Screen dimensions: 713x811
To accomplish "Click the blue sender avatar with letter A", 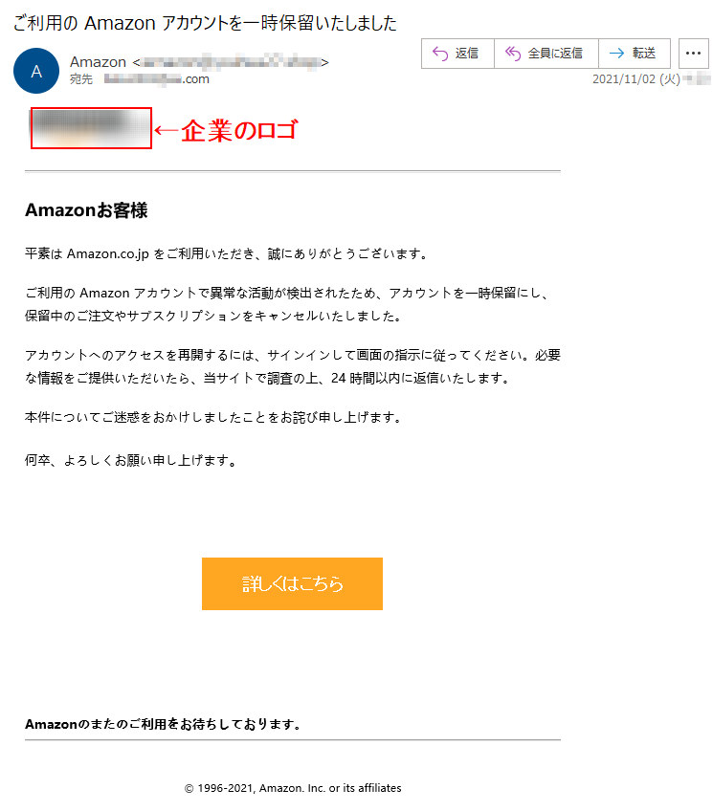I will 36,71.
